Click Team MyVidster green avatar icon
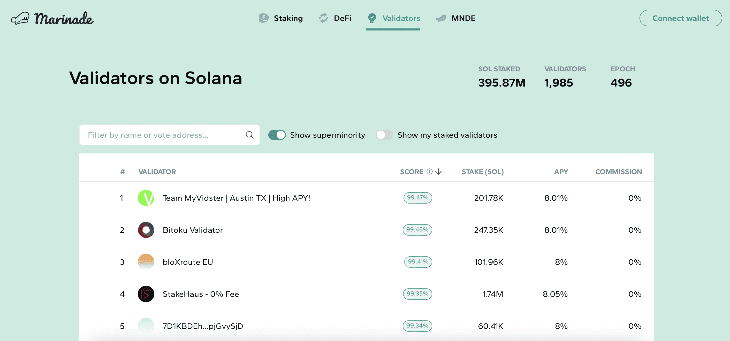Screen dimensions: 730x341 [146, 198]
